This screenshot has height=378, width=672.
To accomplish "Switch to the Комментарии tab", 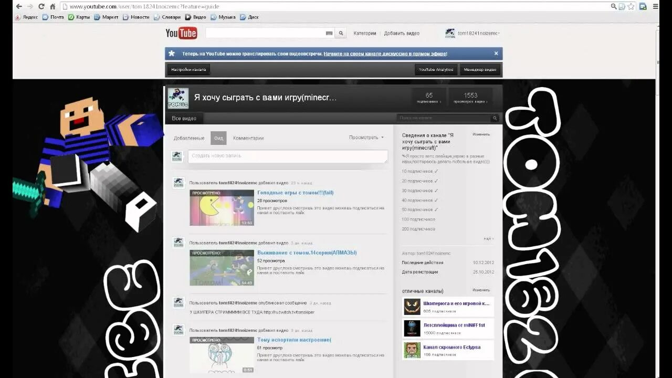I will click(x=248, y=138).
